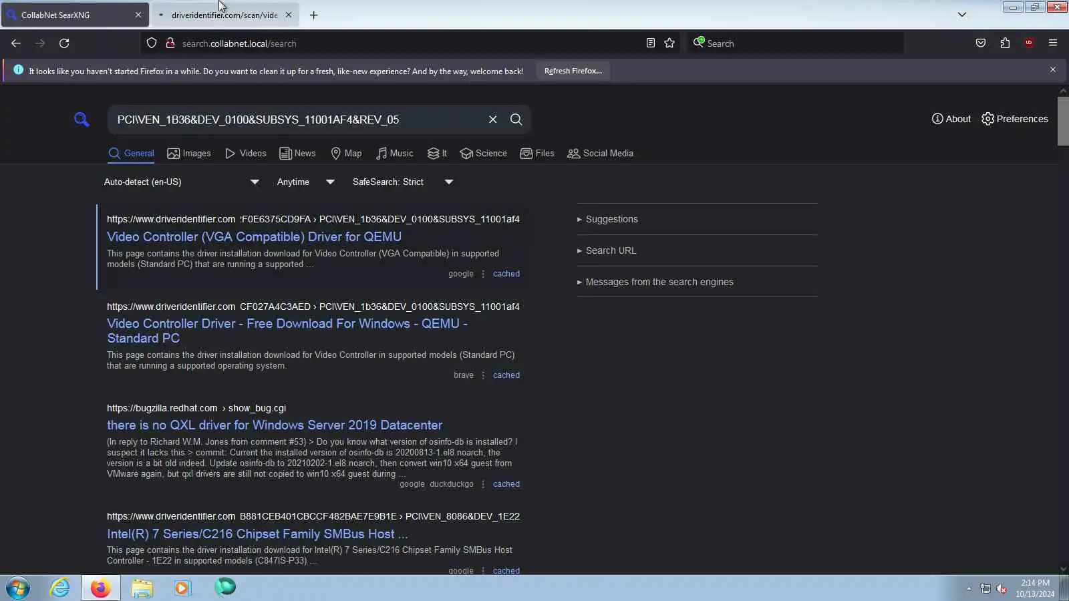Open the Auto-detect (en-US) language dropdown
Image resolution: width=1069 pixels, height=601 pixels.
coord(181,182)
